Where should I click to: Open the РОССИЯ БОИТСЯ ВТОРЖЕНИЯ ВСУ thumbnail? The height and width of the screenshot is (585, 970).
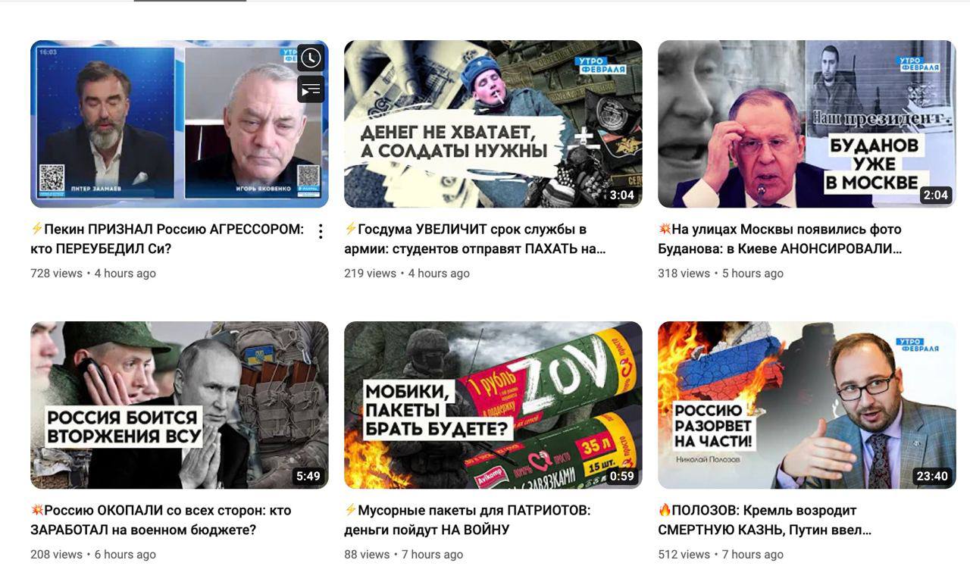180,405
